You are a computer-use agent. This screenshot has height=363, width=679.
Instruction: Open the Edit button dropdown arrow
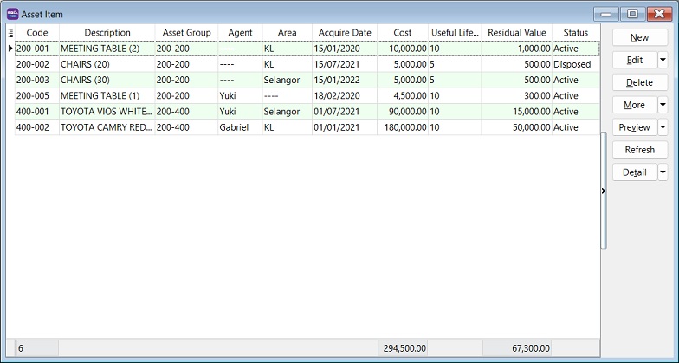[663, 60]
